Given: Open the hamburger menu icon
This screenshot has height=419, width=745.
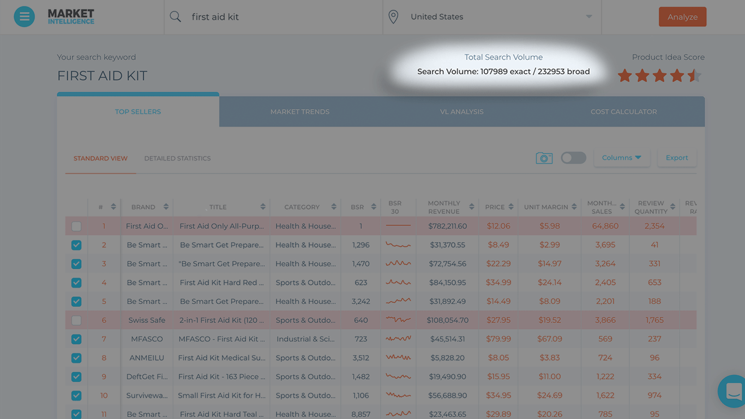Looking at the screenshot, I should pos(24,16).
